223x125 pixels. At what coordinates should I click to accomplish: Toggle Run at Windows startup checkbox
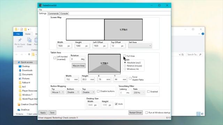[146, 112]
